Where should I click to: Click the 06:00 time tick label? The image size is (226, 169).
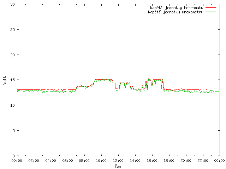tap(67, 161)
